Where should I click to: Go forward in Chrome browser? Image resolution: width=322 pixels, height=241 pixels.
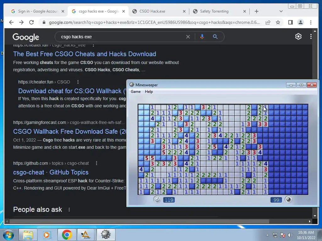[21, 22]
